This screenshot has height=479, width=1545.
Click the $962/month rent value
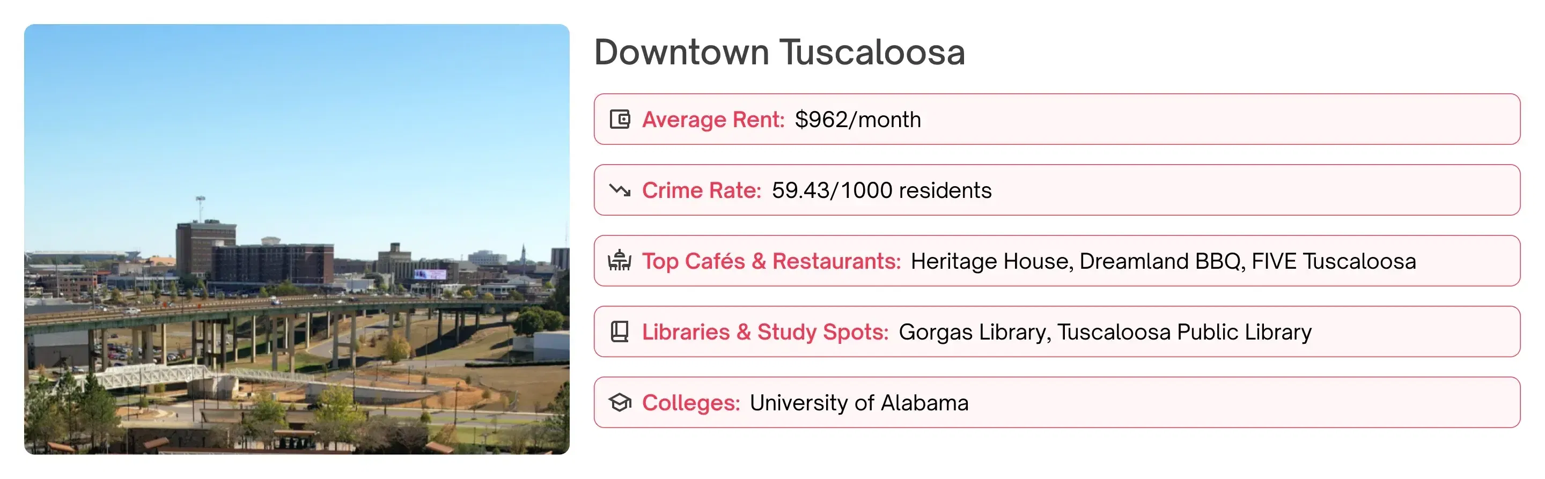pyautogui.click(x=858, y=120)
